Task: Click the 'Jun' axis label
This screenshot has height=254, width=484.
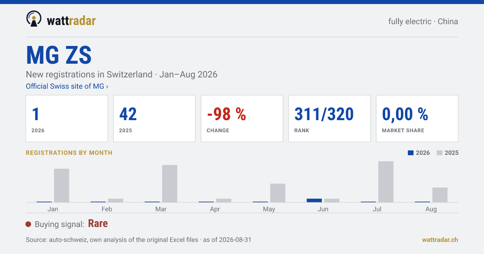Action: [323, 209]
